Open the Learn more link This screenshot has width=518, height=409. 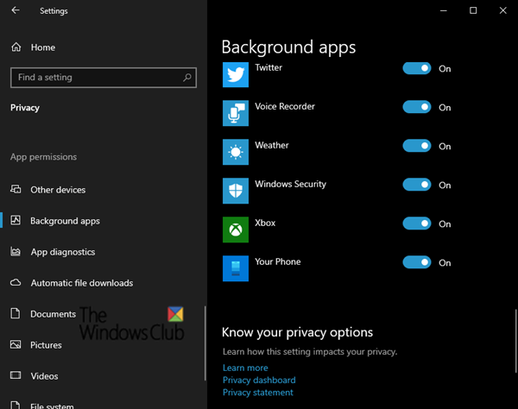pos(245,368)
